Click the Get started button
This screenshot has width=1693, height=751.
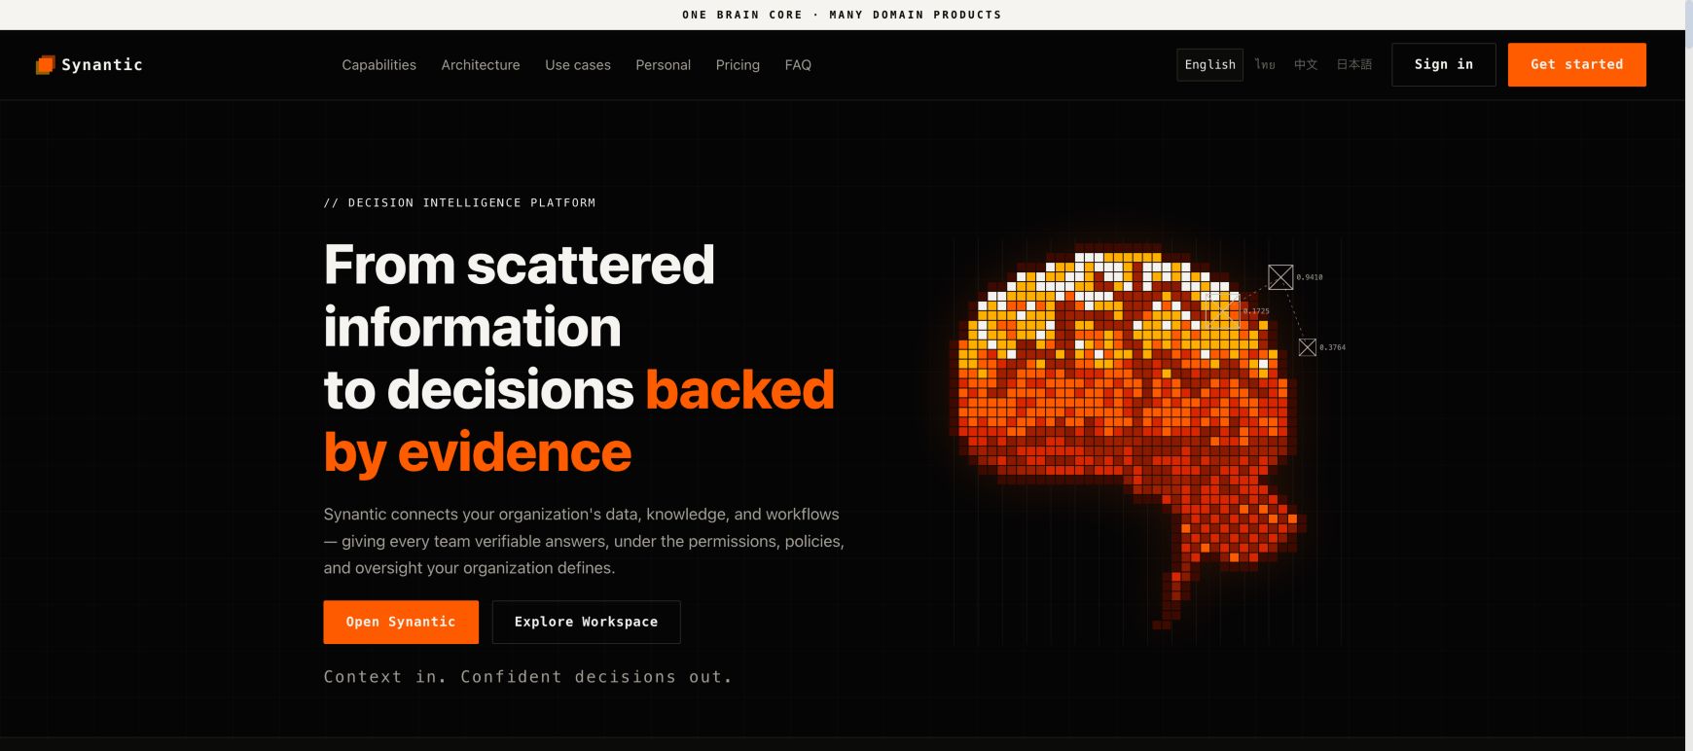1577,64
